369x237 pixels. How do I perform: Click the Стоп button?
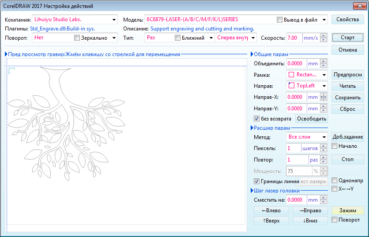click(x=347, y=159)
